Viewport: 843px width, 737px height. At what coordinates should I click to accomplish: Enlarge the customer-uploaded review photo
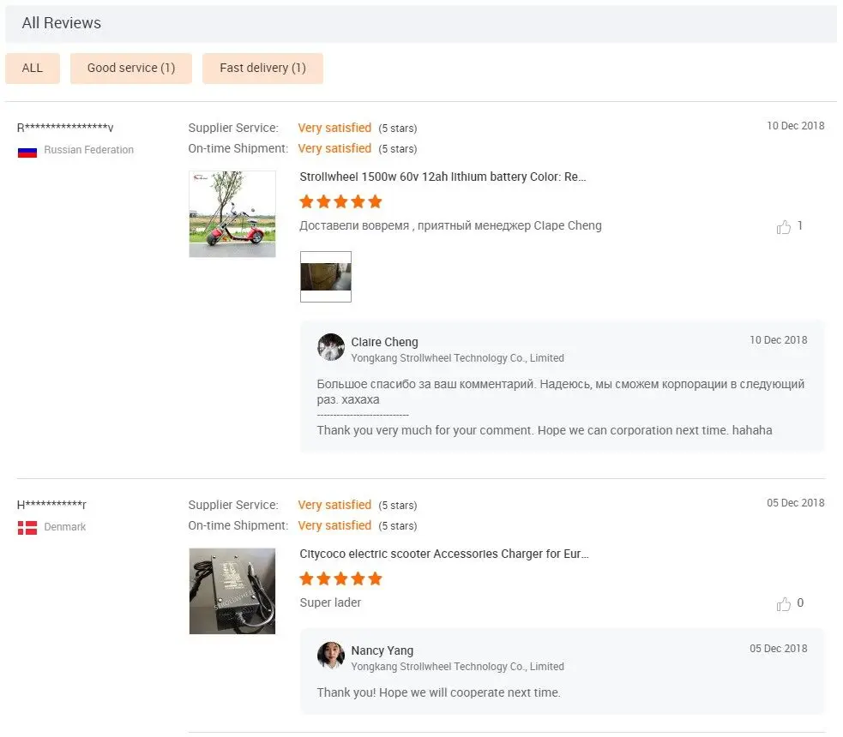click(x=326, y=277)
